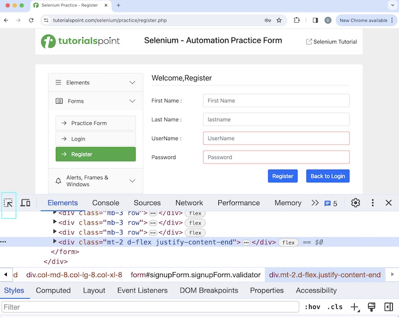Click the add new style rule plus icon

click(355, 307)
